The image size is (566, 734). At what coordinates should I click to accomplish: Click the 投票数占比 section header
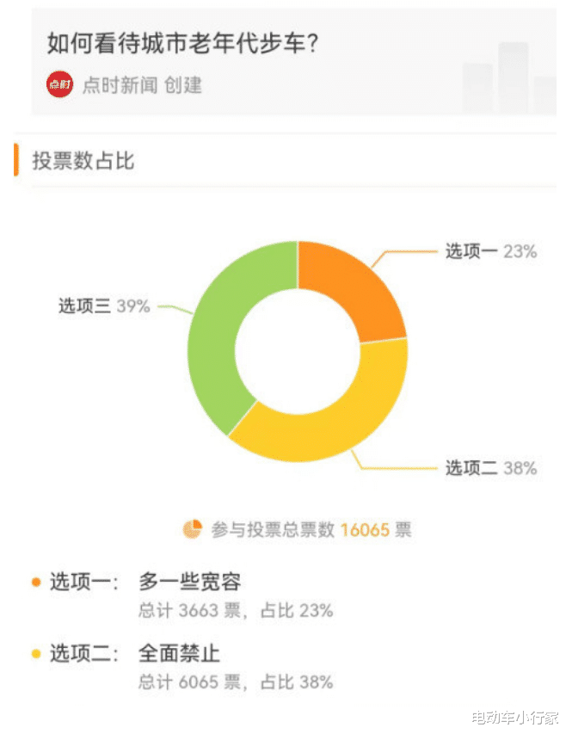(83, 161)
